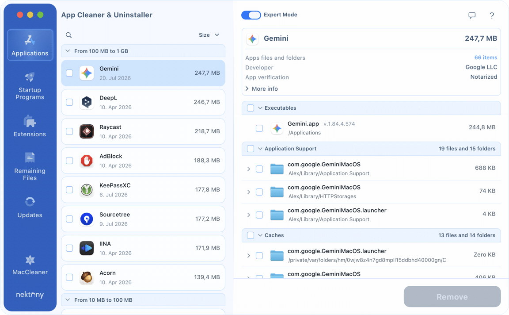
Task: Open the feedback speech bubble icon
Action: [472, 15]
